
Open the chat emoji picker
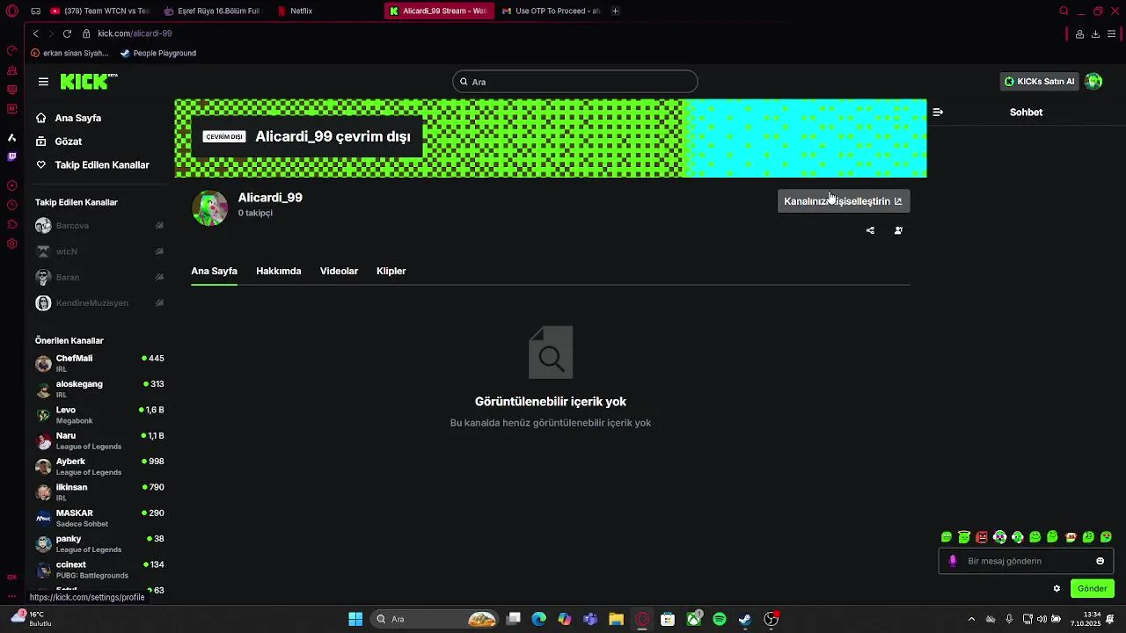tap(1100, 561)
